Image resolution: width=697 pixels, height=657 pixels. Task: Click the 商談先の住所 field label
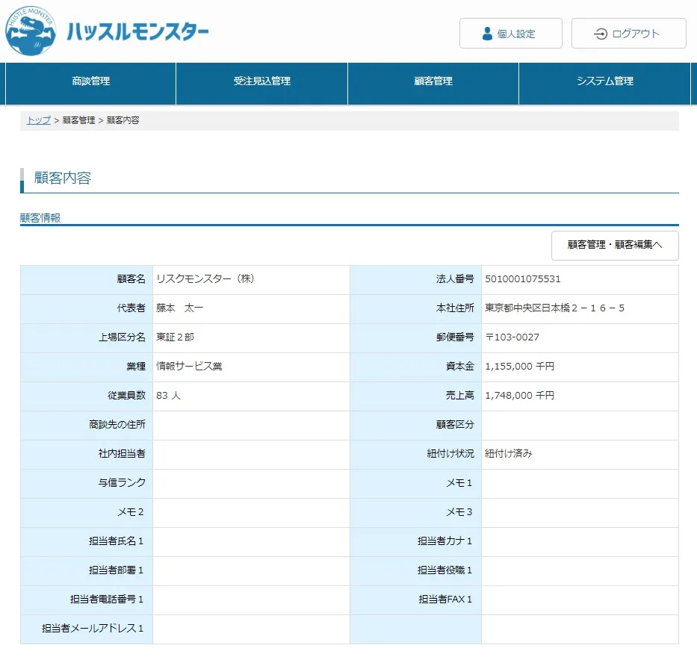(x=117, y=424)
